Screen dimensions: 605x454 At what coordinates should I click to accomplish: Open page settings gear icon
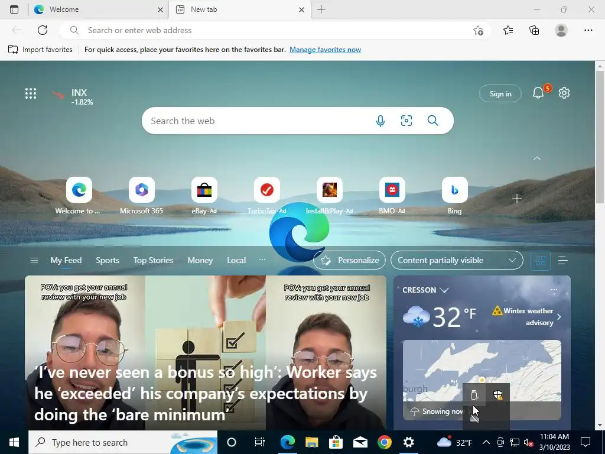click(564, 93)
